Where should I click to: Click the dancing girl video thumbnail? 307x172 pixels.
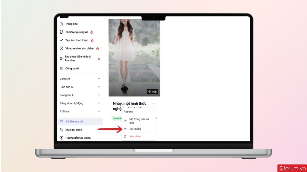point(134,57)
